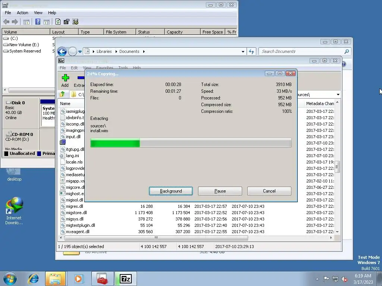382x286 pixels.
Task: Click the 7-Zip up-folder arrow icon
Action: point(62,94)
